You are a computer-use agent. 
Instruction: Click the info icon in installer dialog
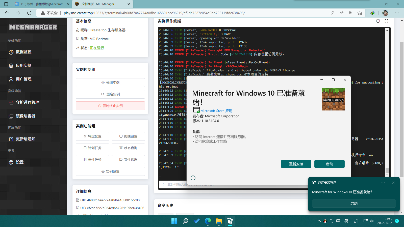point(193,178)
